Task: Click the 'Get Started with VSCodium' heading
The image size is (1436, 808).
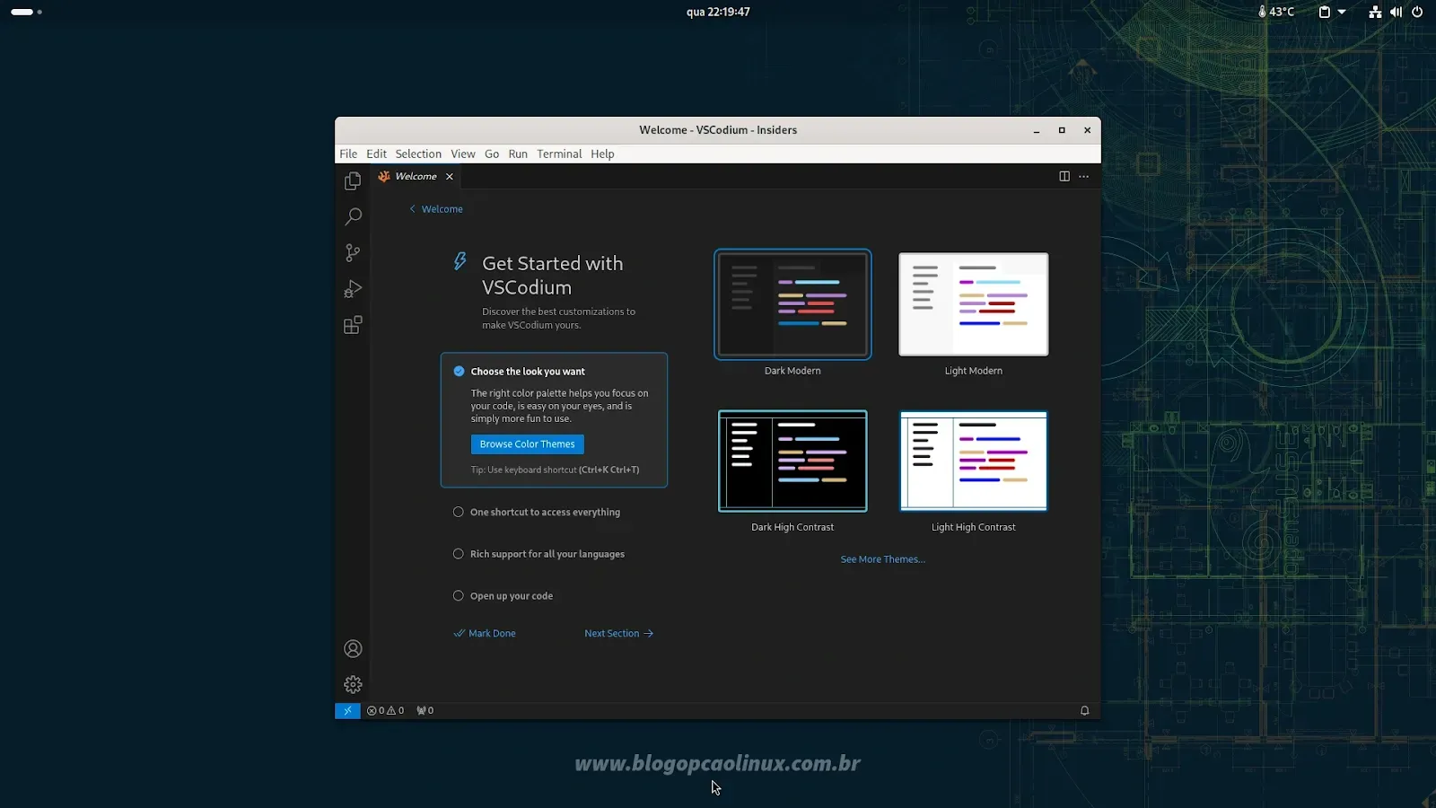Action: 553,276
